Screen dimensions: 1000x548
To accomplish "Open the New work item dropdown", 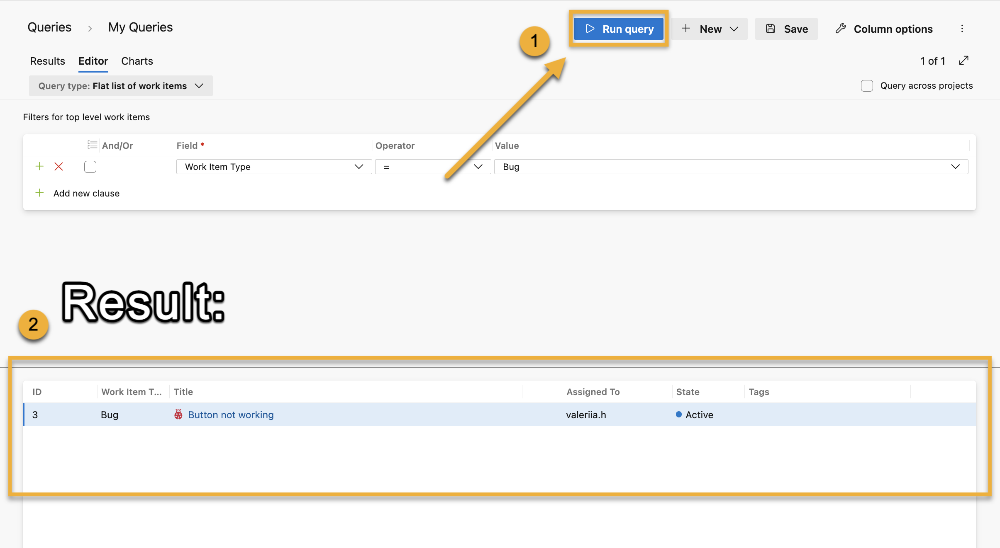I will pos(709,29).
